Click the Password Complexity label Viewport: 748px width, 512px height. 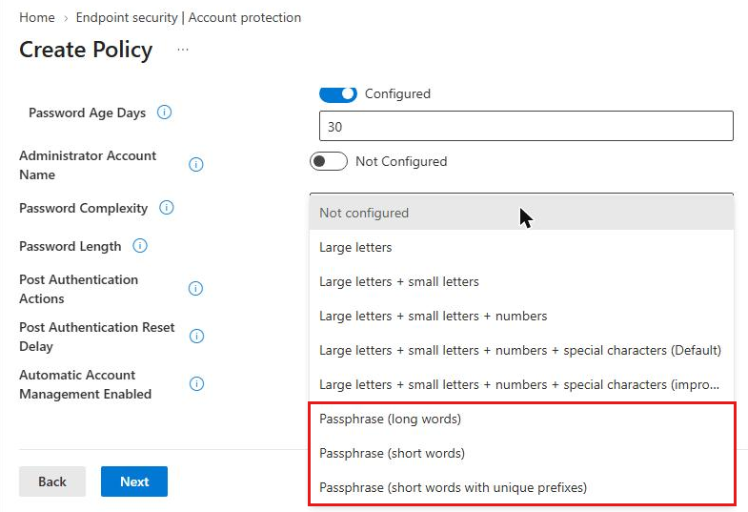pos(84,208)
